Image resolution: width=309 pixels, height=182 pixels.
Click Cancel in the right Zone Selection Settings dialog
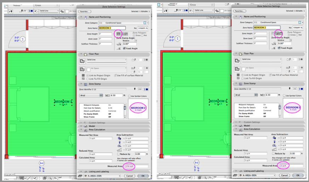coord(284,175)
